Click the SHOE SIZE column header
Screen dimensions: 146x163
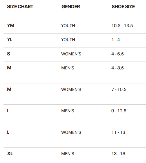click(x=123, y=6)
